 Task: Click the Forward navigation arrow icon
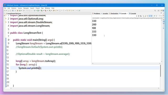click(x=75, y=11)
